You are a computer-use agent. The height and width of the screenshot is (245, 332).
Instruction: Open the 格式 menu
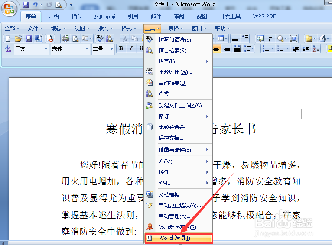coord(129,28)
